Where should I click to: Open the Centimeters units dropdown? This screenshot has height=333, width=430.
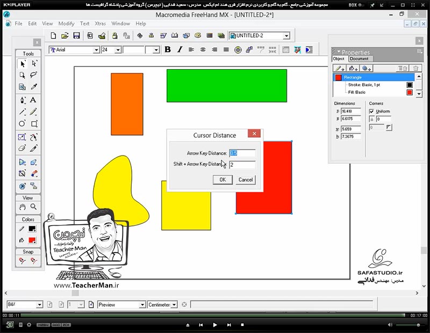[174, 305]
